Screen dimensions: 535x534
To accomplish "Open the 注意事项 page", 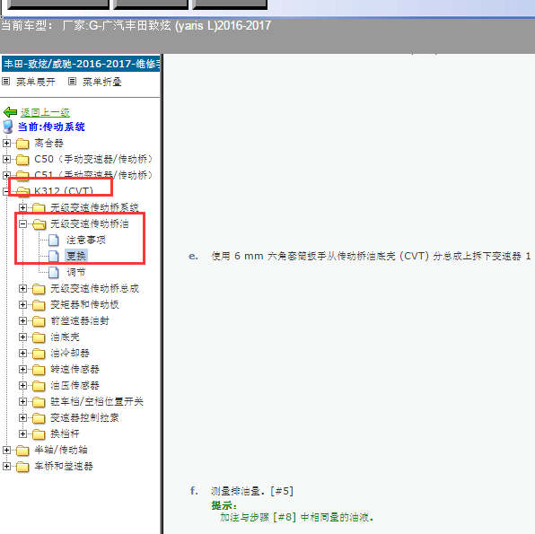I will click(86, 240).
